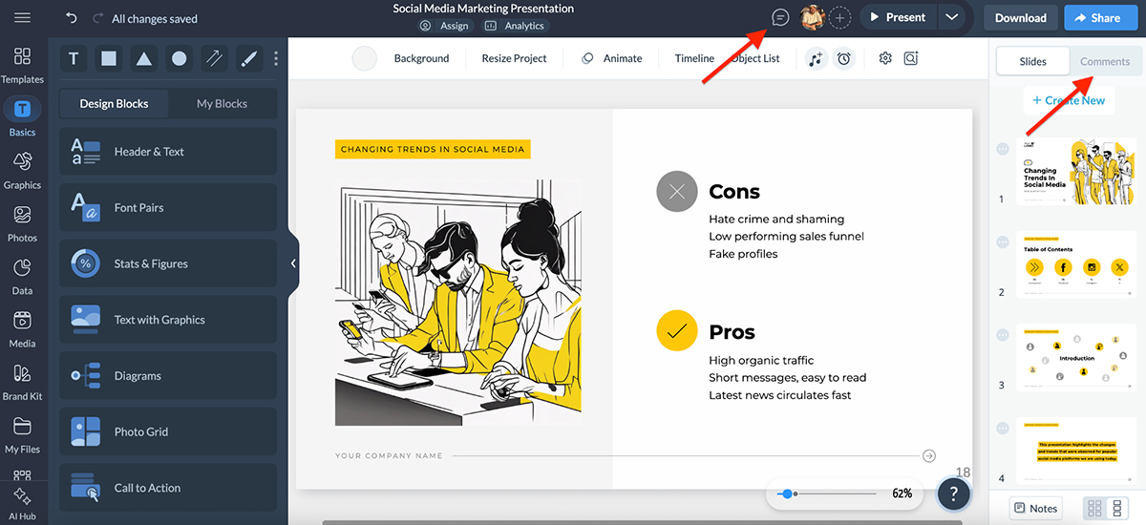Viewport: 1146px width, 525px height.
Task: Open the AI Hub sidebar item
Action: point(22,503)
